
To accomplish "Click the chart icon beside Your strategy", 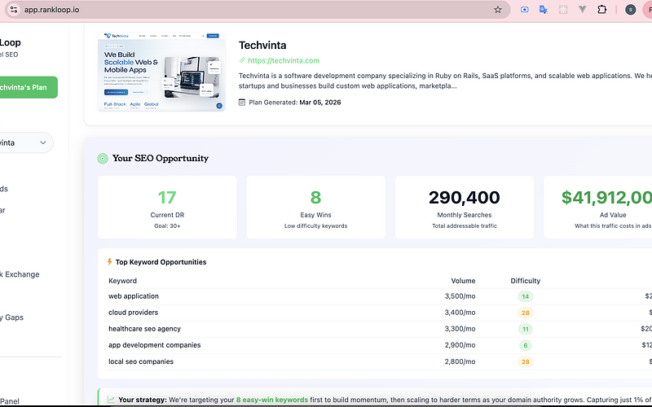I will 111,400.
